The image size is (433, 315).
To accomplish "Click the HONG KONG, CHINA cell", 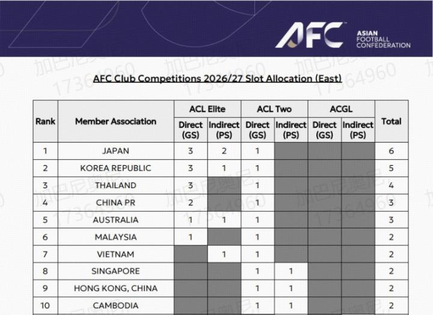I will [x=115, y=289].
